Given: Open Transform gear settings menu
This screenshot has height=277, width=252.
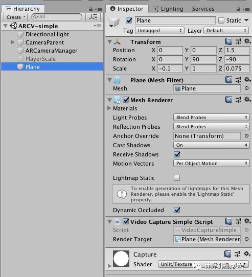Looking at the screenshot, I should [x=247, y=41].
